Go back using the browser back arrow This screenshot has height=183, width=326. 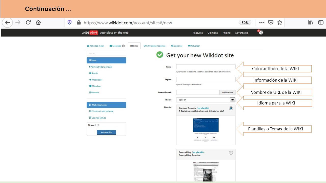[7, 23]
